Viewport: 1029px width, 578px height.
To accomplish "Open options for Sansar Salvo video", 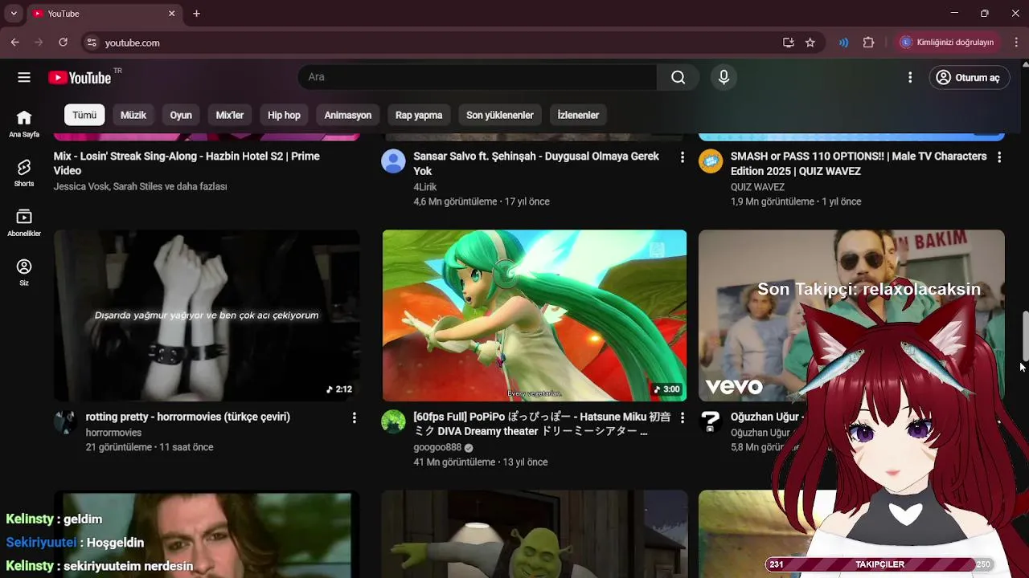I will pos(682,157).
